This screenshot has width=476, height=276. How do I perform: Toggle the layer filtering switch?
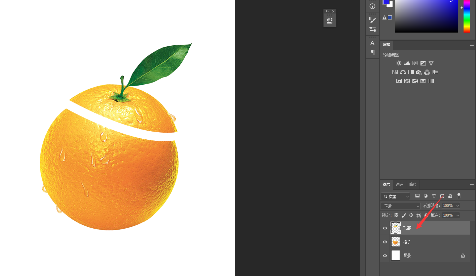pyautogui.click(x=459, y=196)
